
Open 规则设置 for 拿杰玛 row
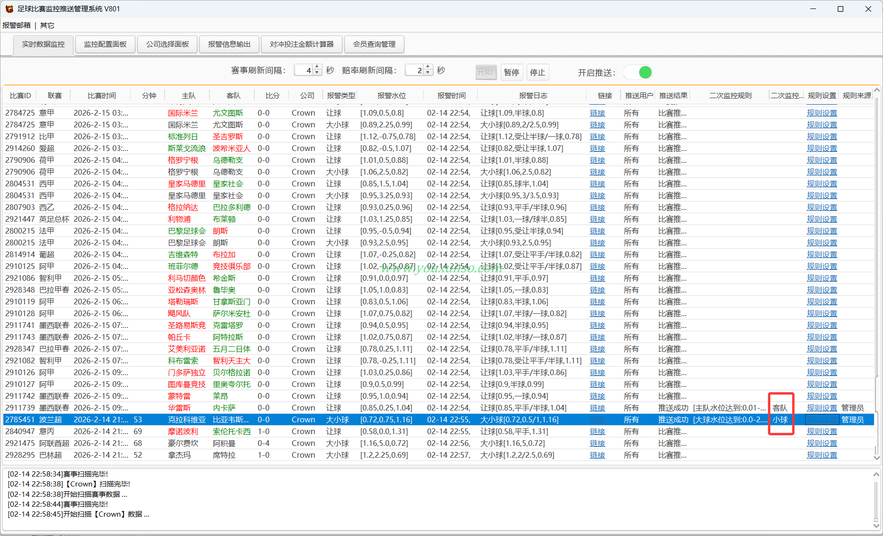click(x=822, y=455)
